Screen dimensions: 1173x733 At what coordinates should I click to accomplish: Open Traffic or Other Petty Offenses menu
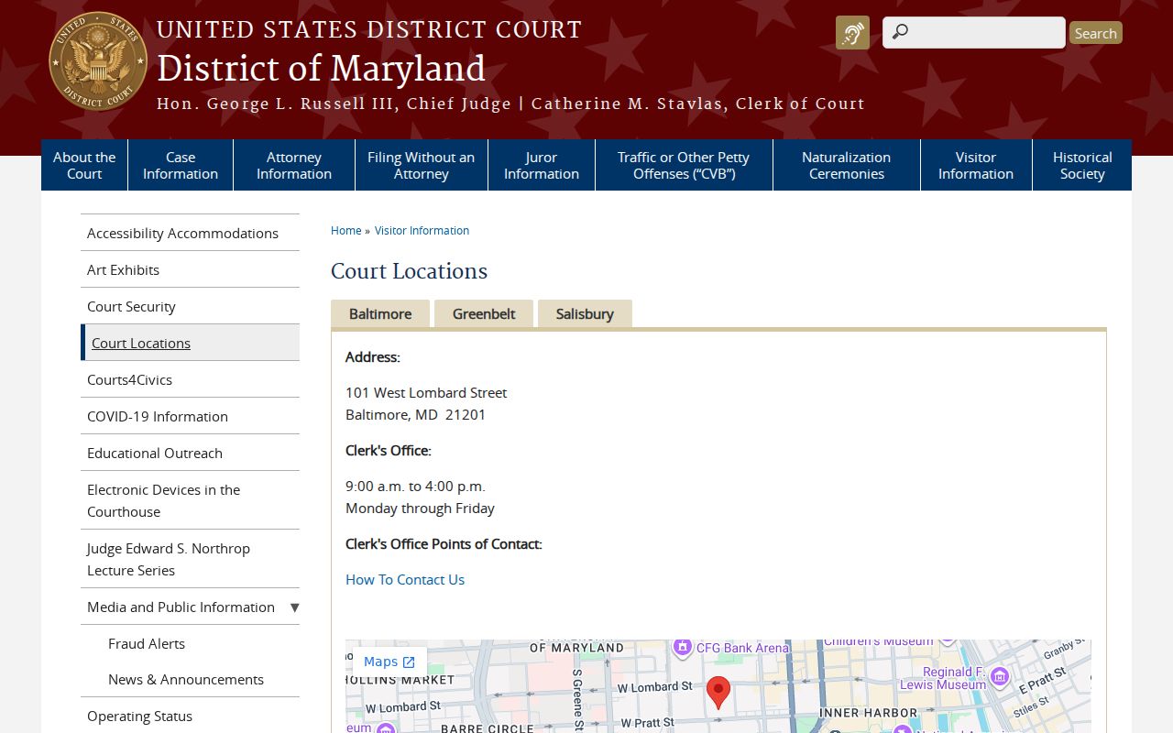click(x=684, y=165)
